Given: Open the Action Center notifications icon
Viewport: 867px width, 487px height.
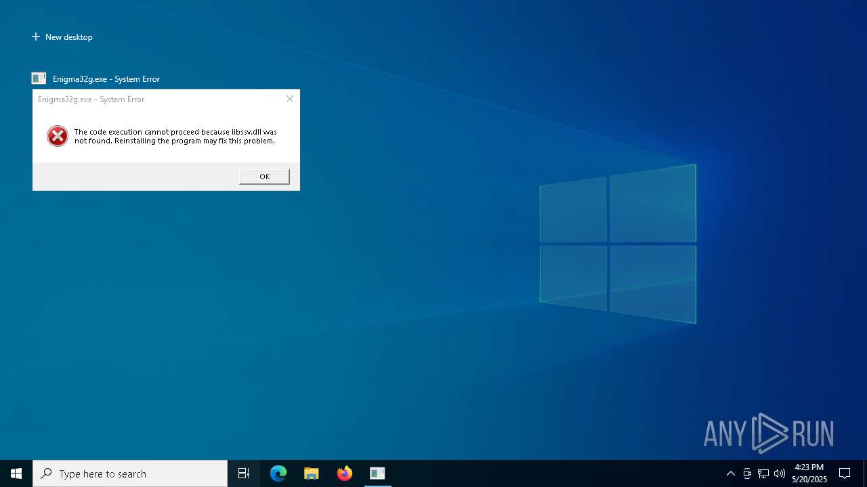Looking at the screenshot, I should click(845, 473).
